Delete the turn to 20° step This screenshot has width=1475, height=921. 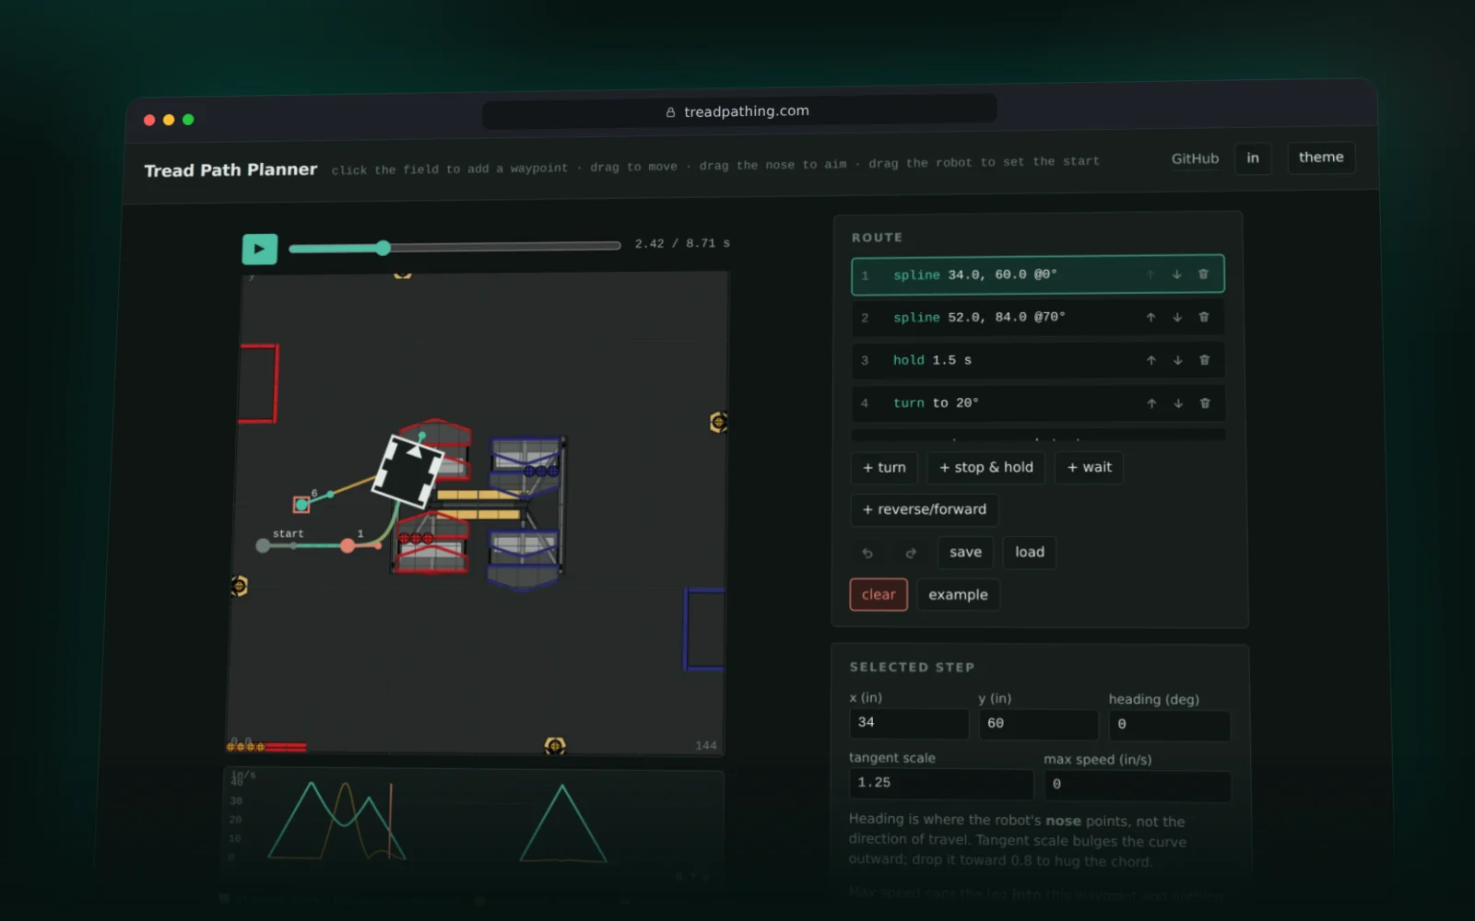point(1205,403)
